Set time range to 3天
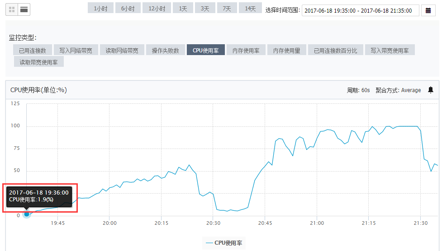 click(205, 9)
